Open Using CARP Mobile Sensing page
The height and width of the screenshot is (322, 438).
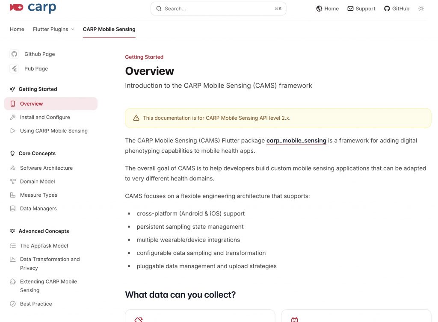click(53, 131)
